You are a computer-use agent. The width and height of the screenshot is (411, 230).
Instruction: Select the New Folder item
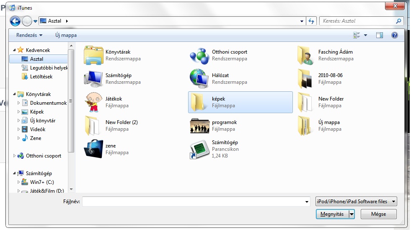pos(321,102)
